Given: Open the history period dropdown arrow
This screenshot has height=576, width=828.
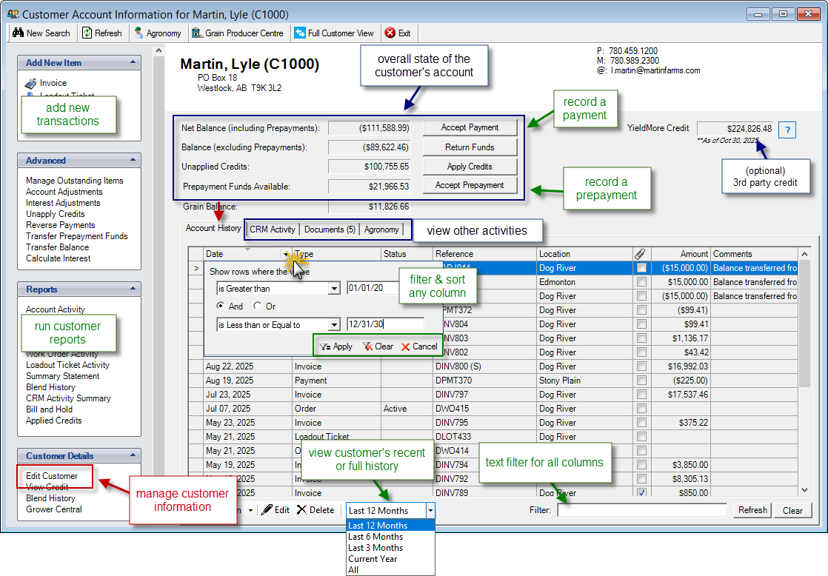Looking at the screenshot, I should pyautogui.click(x=430, y=510).
